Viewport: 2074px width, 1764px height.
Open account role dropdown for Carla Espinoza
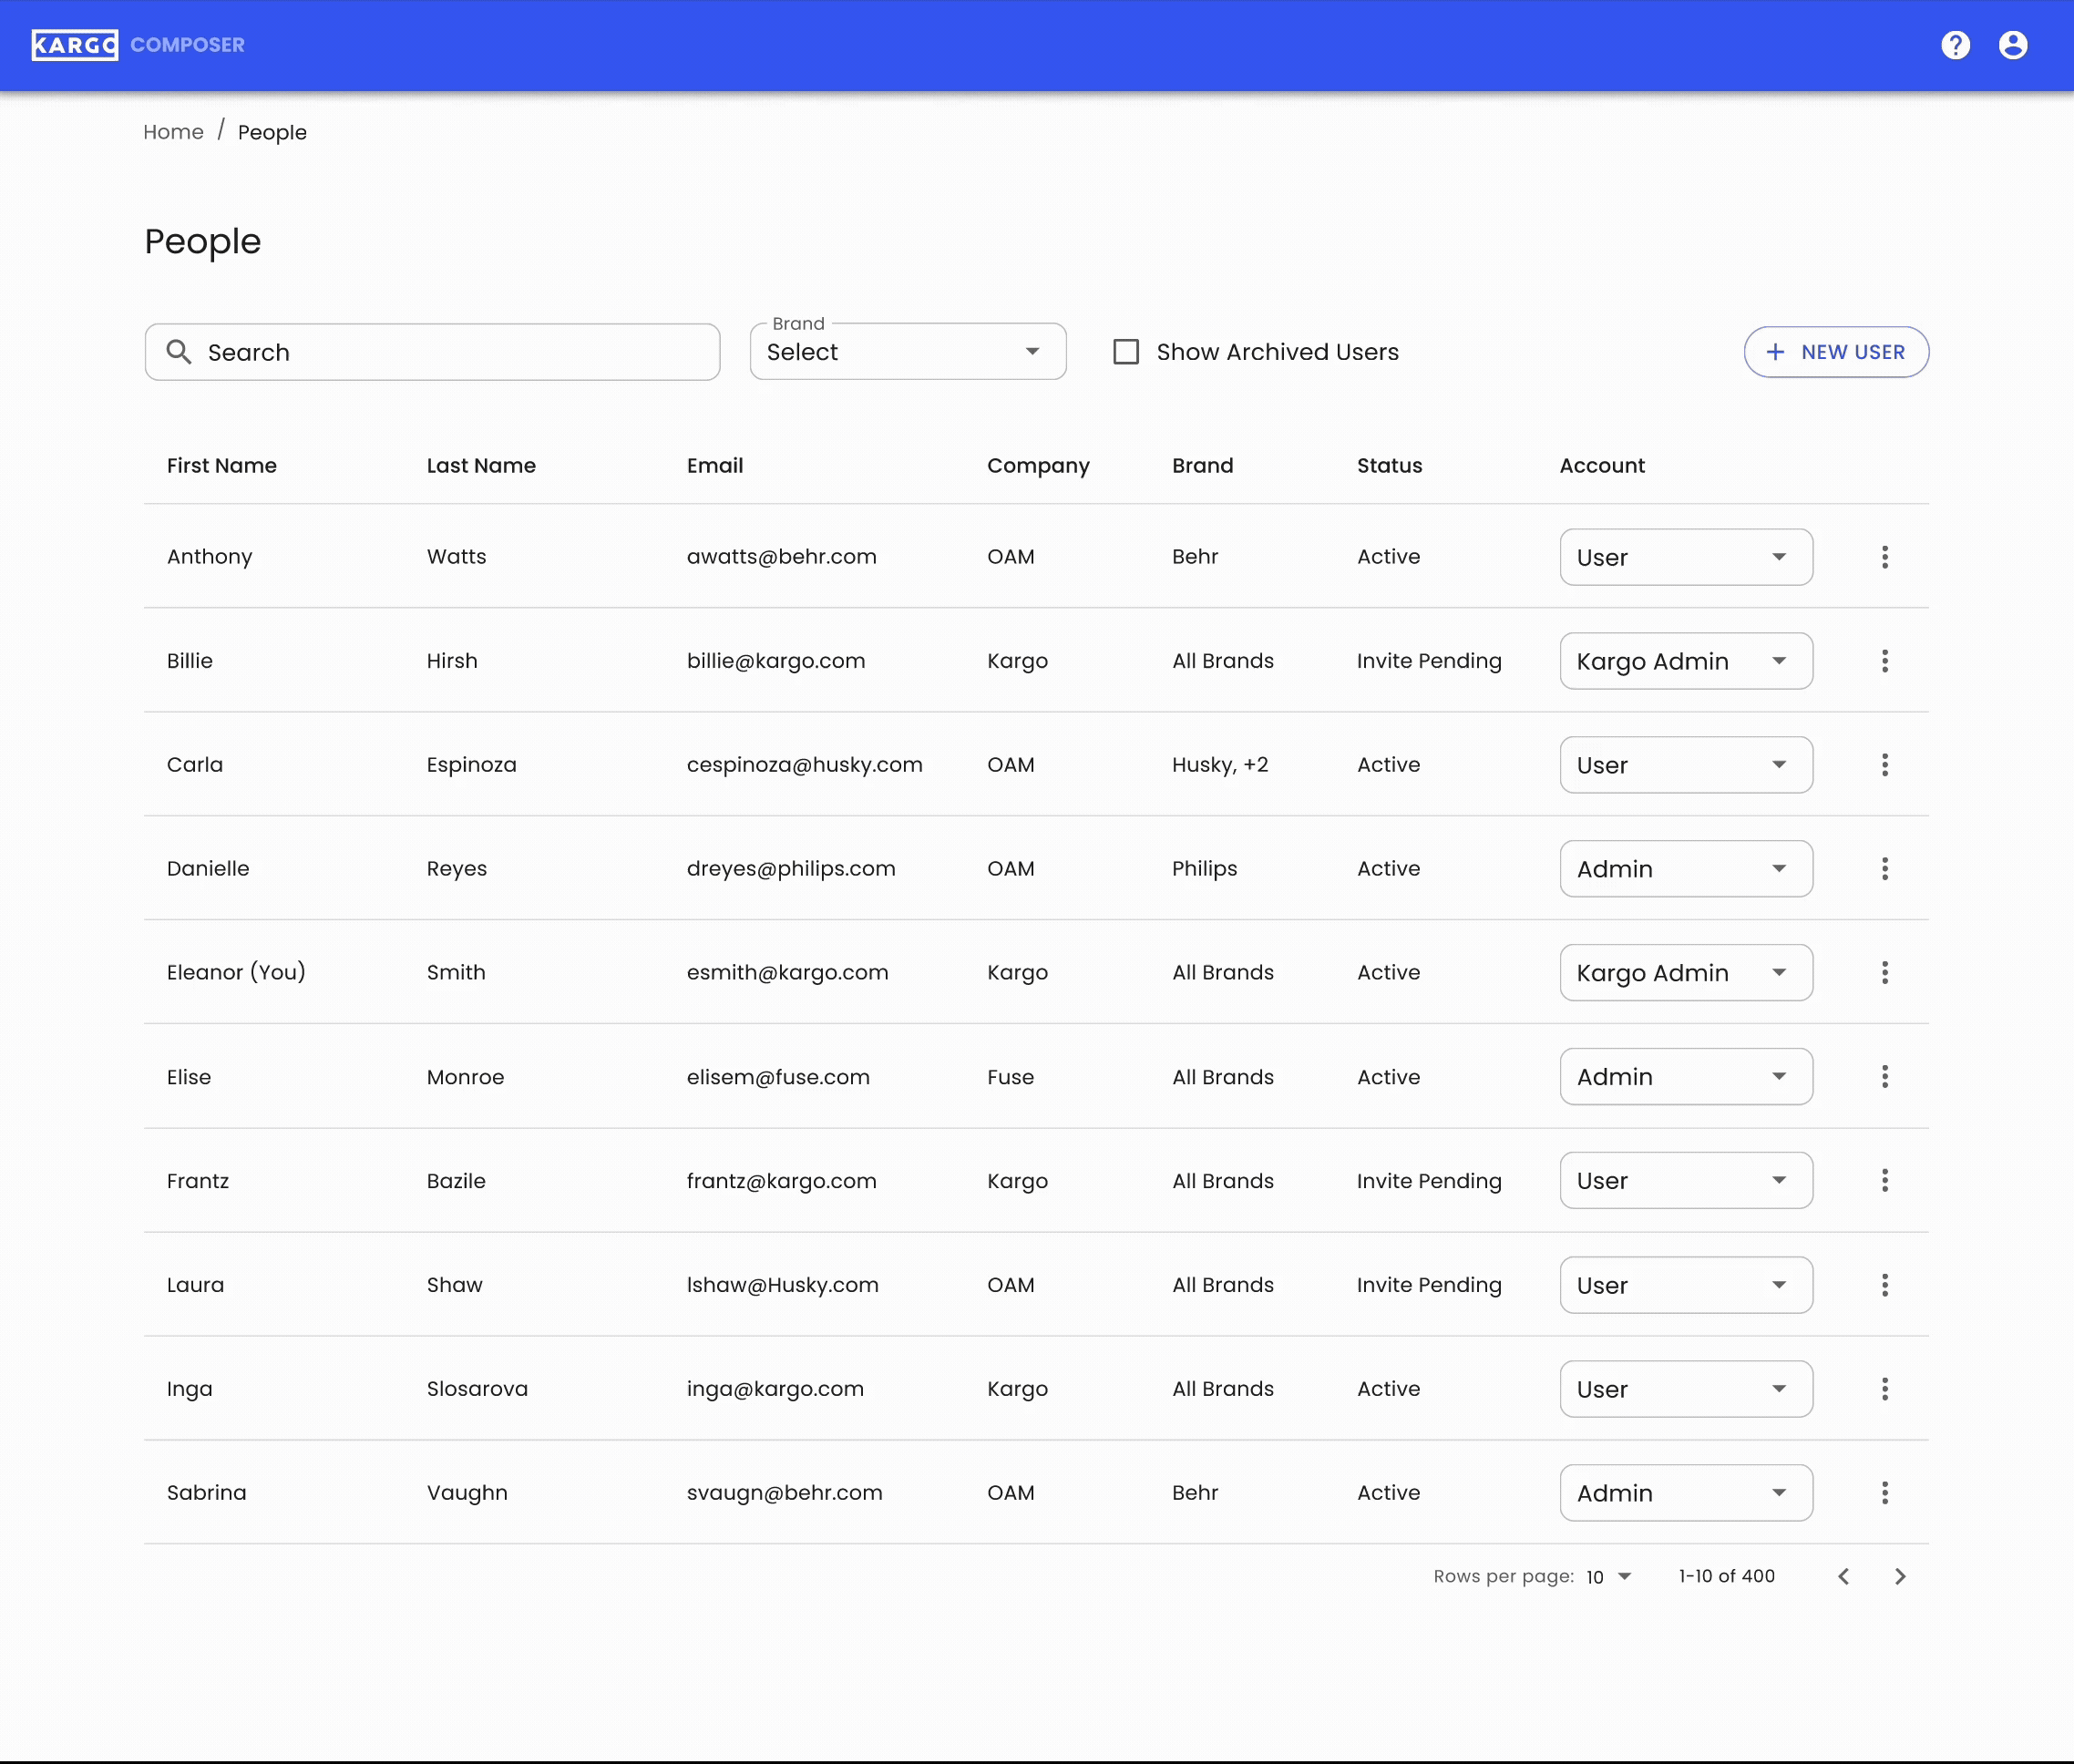coord(1685,765)
